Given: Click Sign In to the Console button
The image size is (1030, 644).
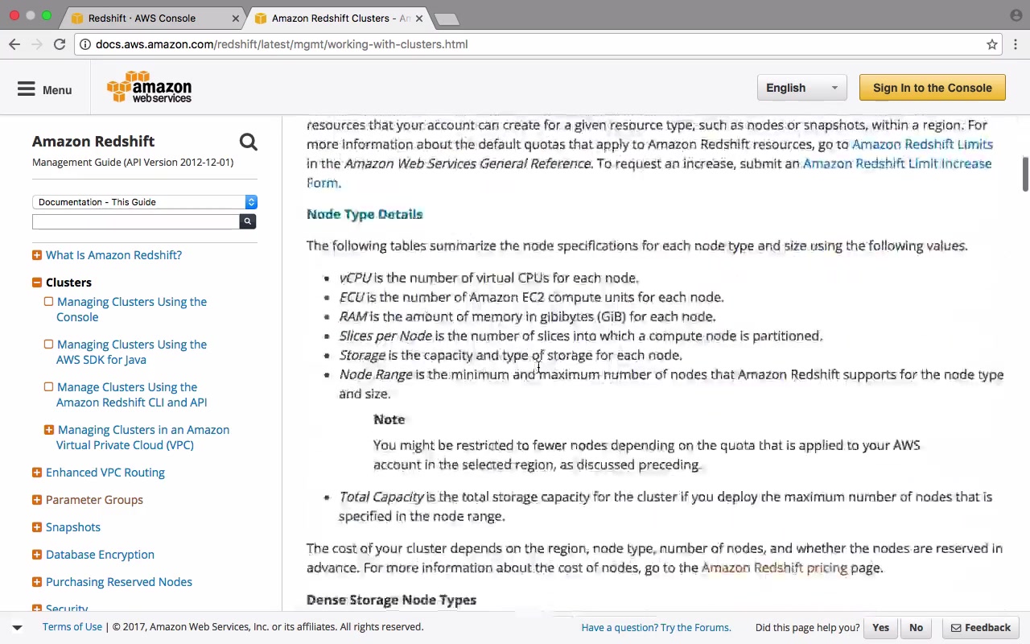Looking at the screenshot, I should [933, 88].
